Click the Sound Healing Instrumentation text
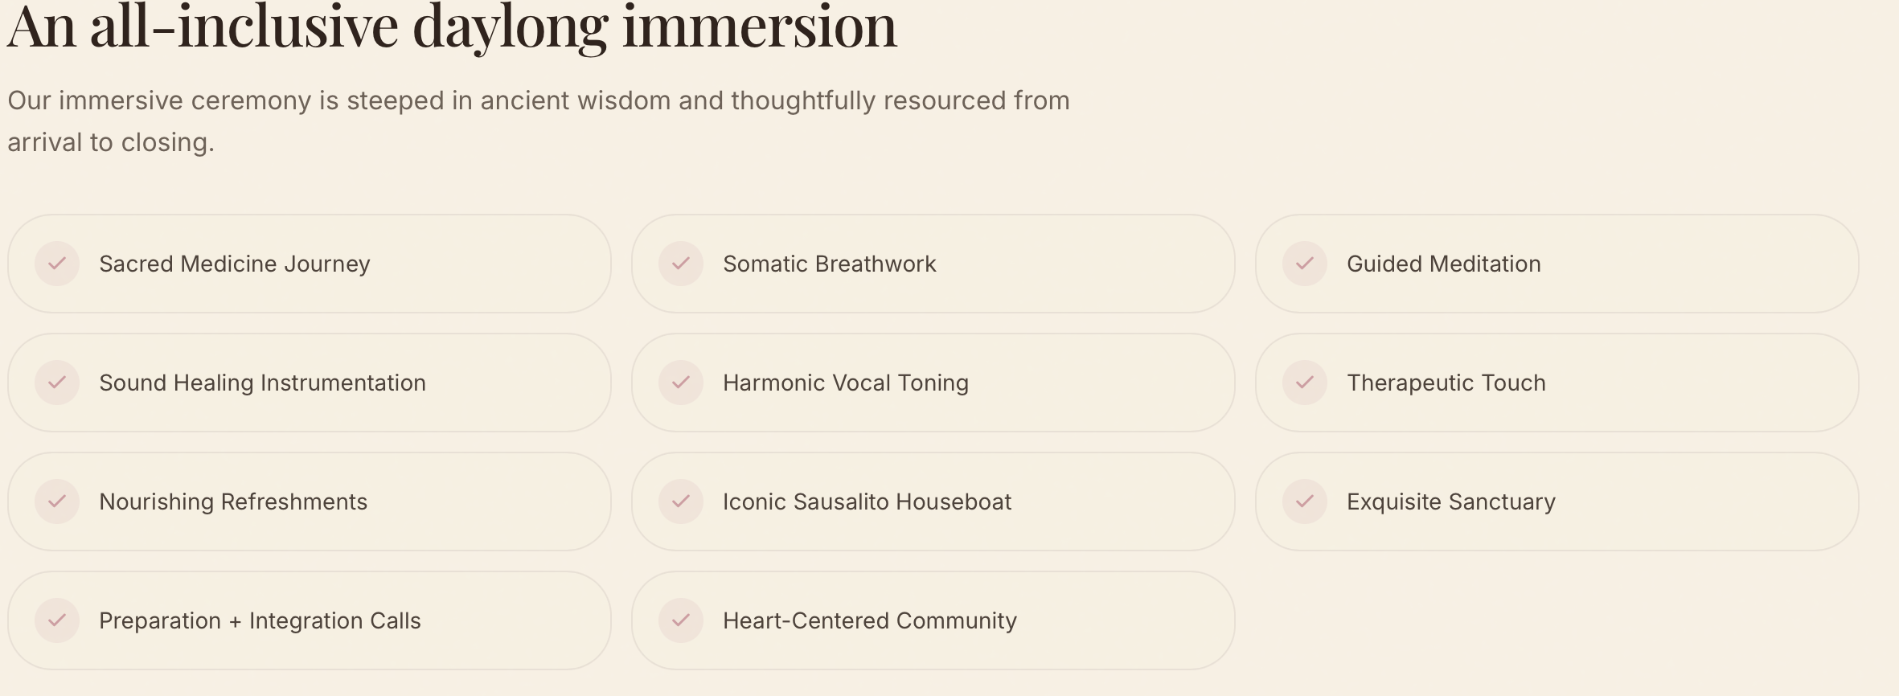 263,383
